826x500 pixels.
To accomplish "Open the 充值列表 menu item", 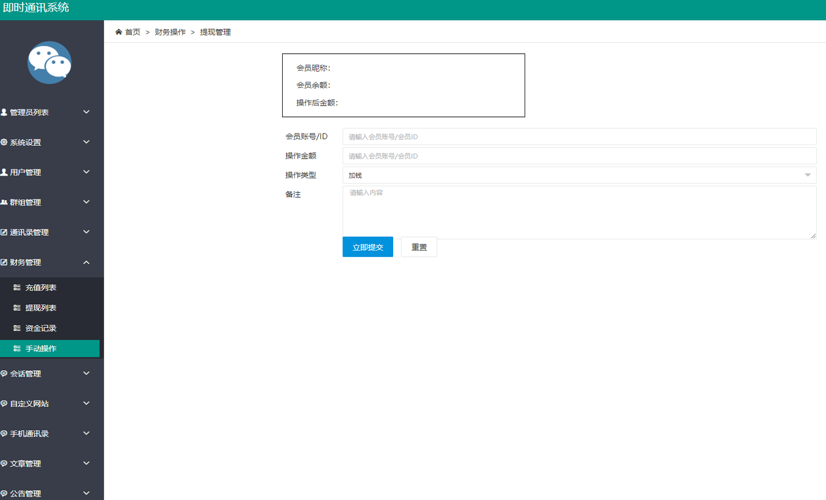I will [x=49, y=287].
